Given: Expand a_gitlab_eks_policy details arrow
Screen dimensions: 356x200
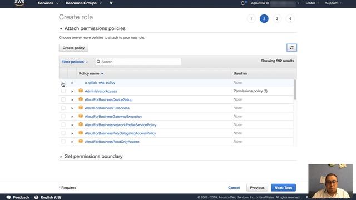Looking at the screenshot, I should click(x=72, y=83).
